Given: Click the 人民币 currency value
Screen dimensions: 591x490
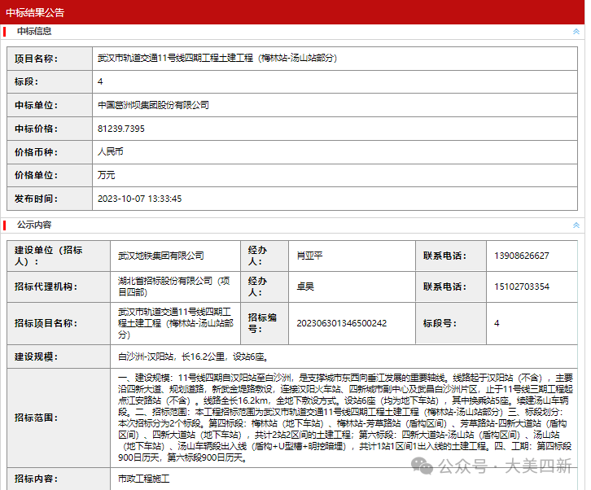Looking at the screenshot, I should pos(110,151).
